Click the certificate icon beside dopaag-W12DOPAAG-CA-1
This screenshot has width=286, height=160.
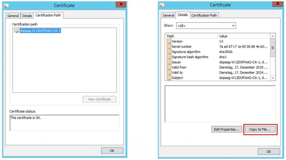tap(16, 31)
